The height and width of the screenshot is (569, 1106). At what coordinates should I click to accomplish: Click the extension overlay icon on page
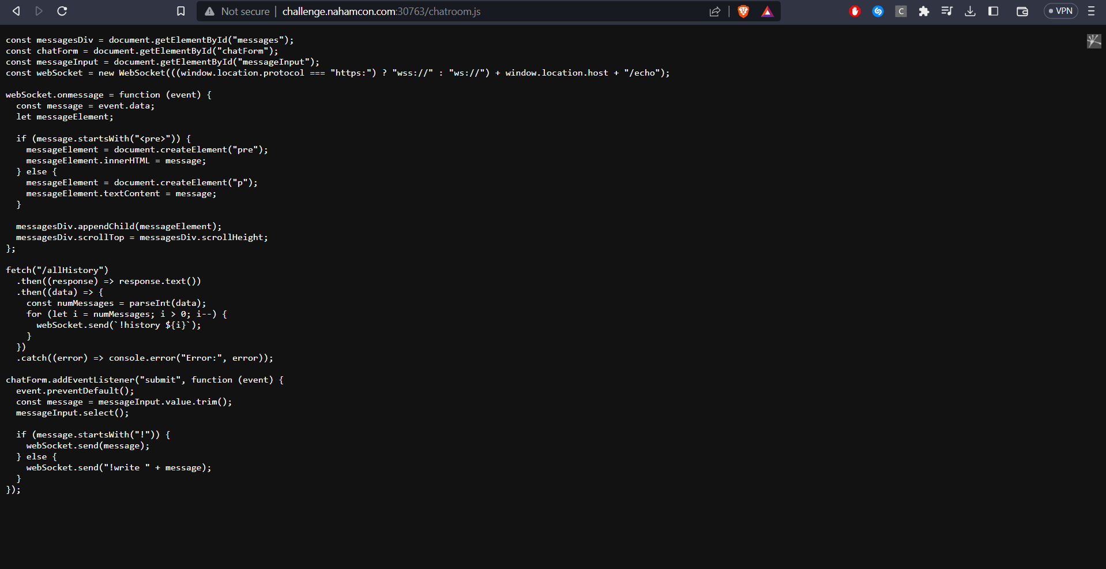pos(1094,41)
